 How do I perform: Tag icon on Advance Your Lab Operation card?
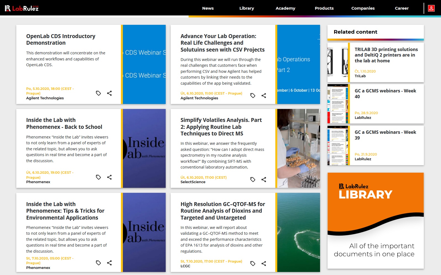click(253, 95)
